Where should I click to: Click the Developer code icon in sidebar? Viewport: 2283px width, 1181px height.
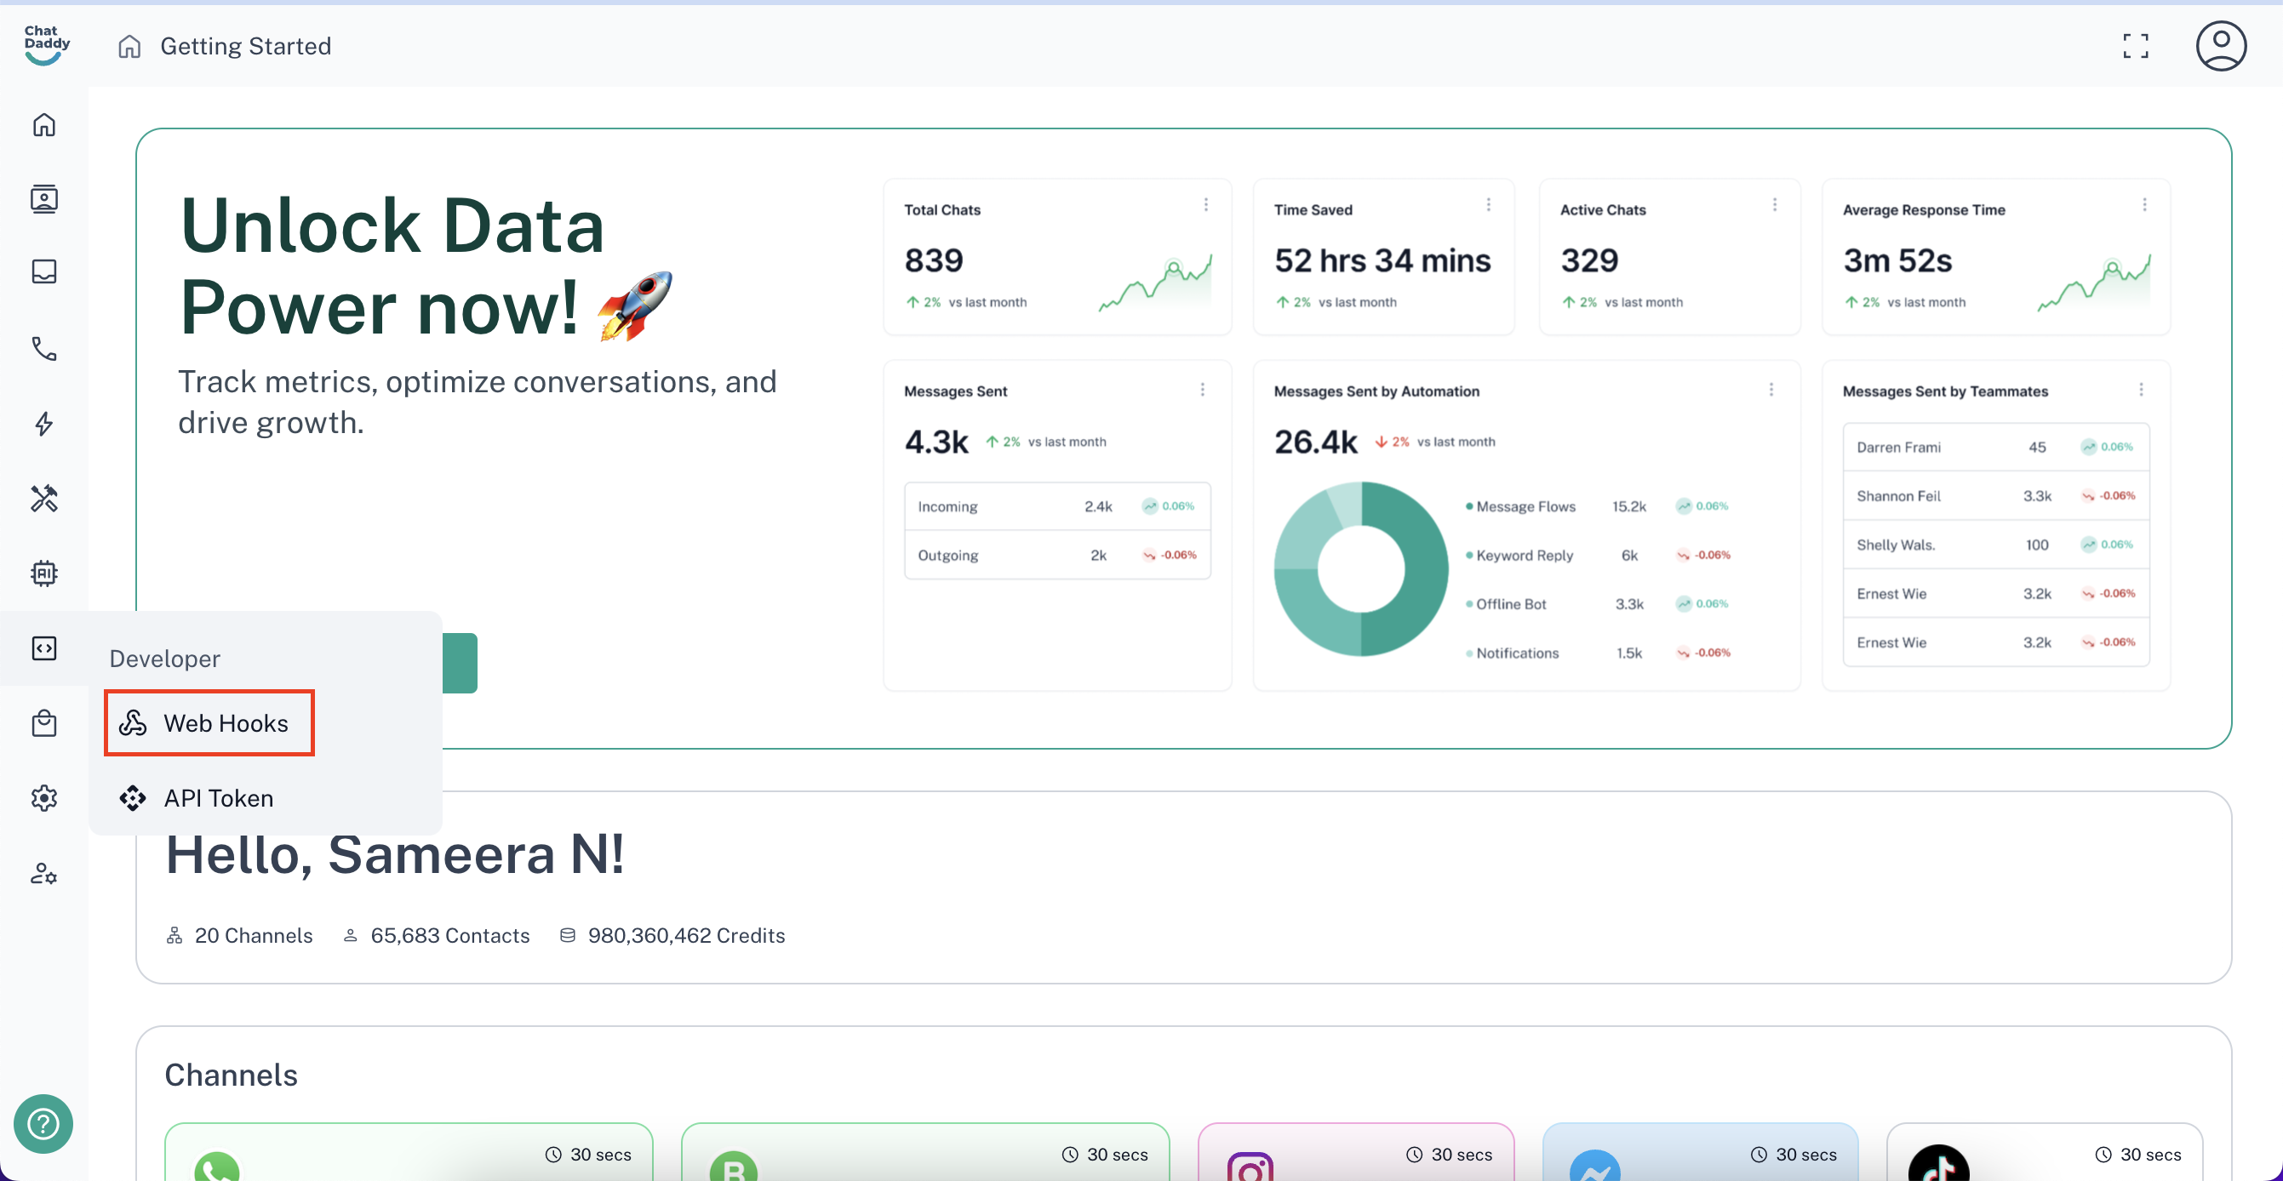pyautogui.click(x=44, y=648)
